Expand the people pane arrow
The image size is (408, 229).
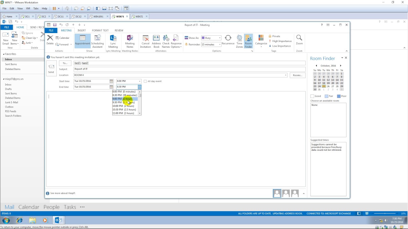pyautogui.click(x=303, y=193)
